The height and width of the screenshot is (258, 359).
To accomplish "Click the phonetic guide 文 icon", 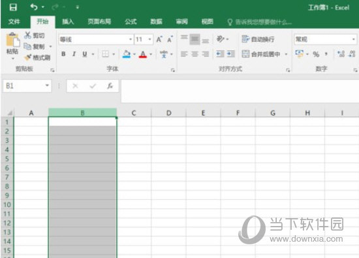I will (164, 54).
